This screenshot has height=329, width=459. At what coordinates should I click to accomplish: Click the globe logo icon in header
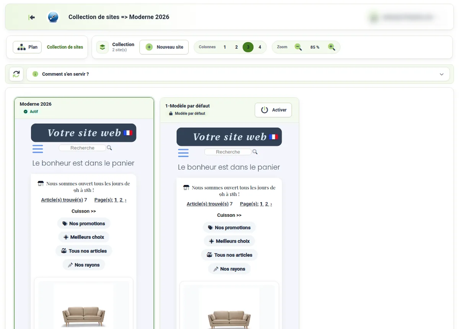[53, 17]
